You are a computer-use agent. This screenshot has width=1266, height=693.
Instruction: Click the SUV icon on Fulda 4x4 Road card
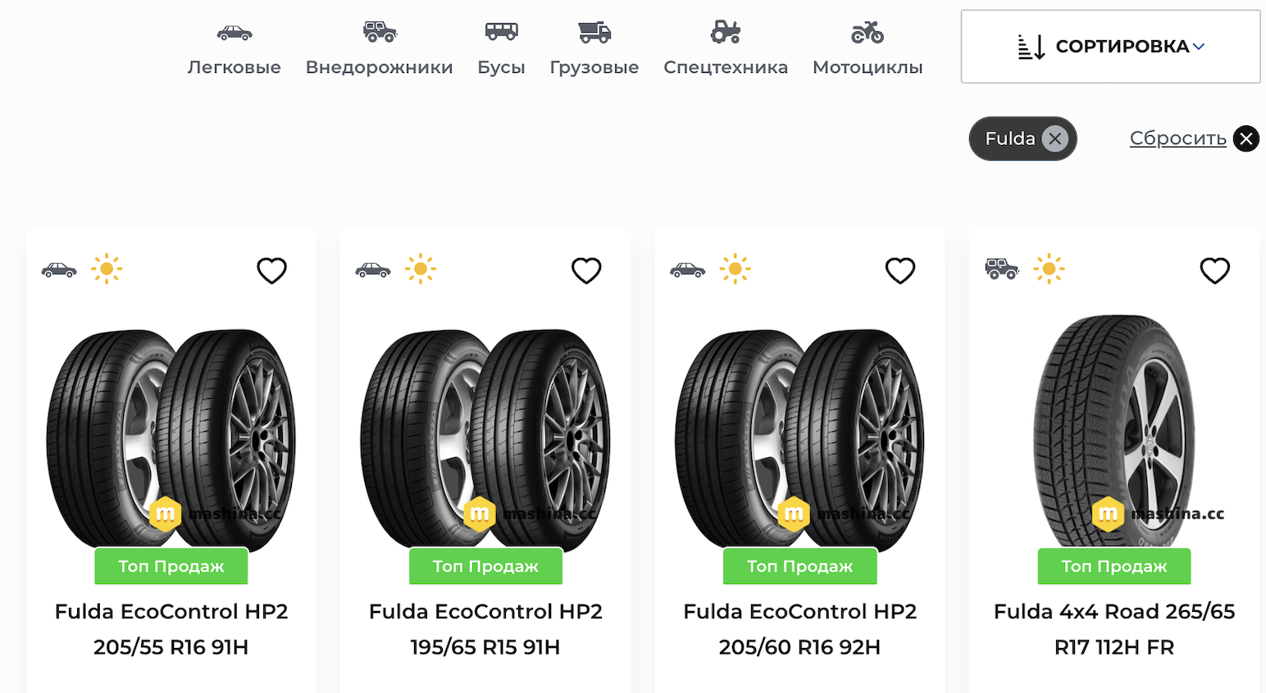pyautogui.click(x=1001, y=269)
